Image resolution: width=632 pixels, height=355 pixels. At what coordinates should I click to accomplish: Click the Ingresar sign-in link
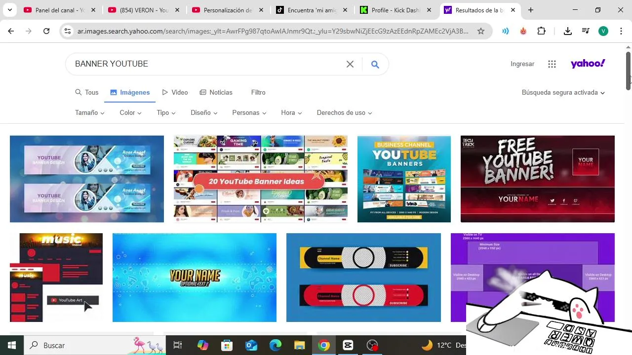522,64
